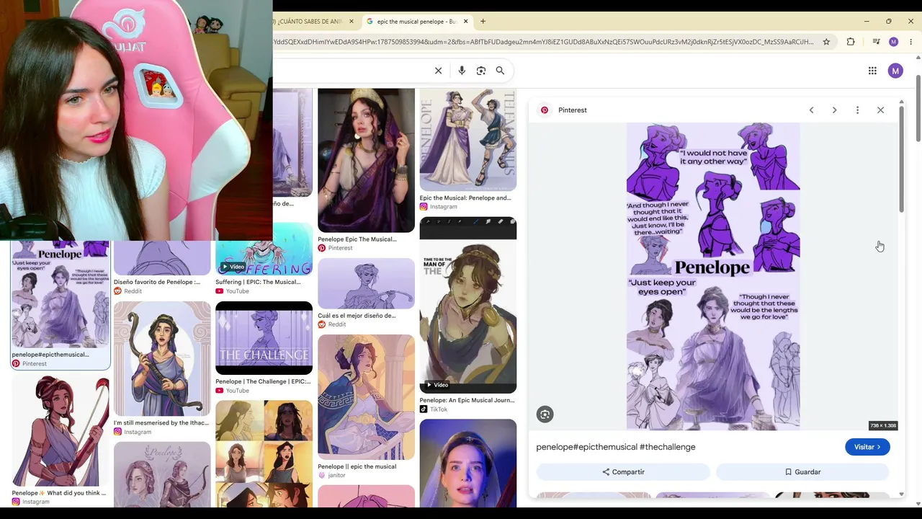This screenshot has width=922, height=519.
Task: Submit search with the magnifier icon
Action: pos(500,71)
